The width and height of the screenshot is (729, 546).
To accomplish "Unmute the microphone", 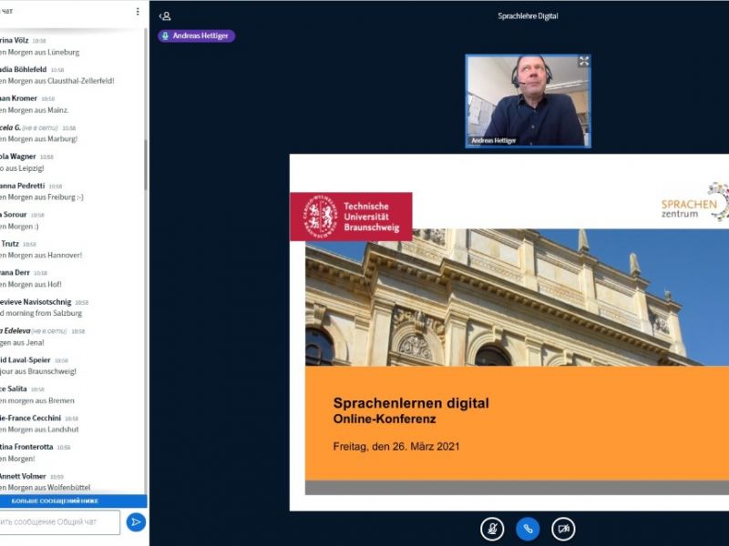I will click(x=492, y=528).
